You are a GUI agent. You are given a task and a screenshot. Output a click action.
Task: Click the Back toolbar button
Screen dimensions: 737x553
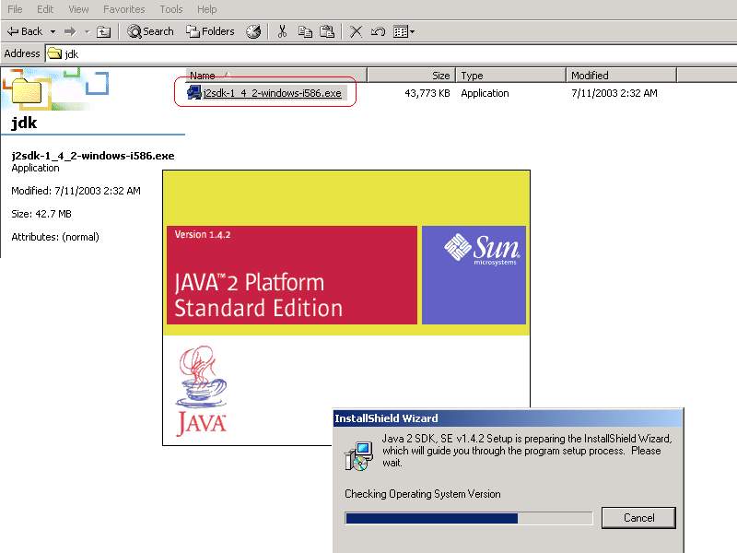tap(25, 31)
